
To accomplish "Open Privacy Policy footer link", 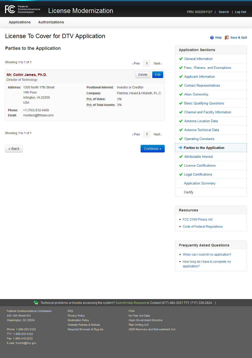I will pyautogui.click(x=76, y=316).
